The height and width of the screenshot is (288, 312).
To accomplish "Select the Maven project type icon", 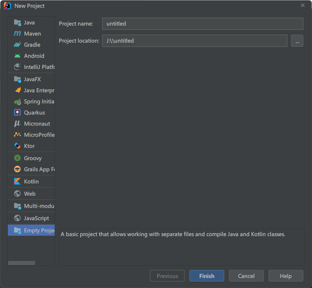I will coord(17,34).
